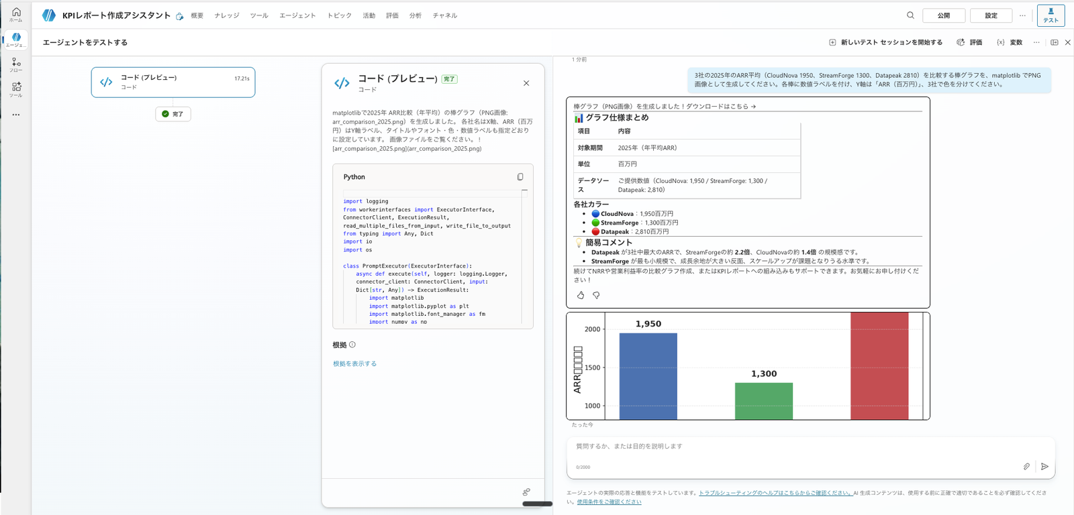
Task: Click the 完了 status badge under the node
Action: pyautogui.click(x=173, y=114)
